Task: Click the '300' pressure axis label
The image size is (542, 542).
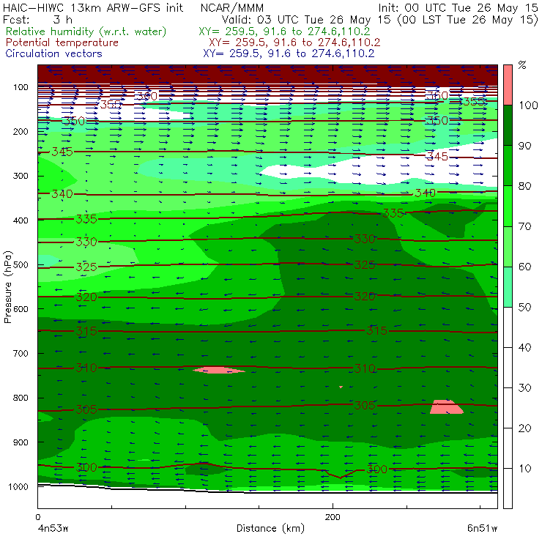Action: click(21, 176)
